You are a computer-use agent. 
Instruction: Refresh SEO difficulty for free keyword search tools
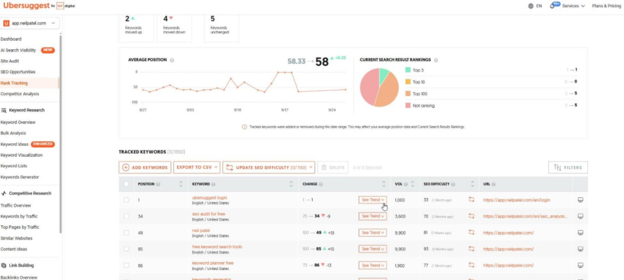pyautogui.click(x=471, y=249)
